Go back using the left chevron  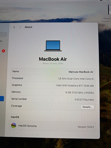click(x=14, y=27)
